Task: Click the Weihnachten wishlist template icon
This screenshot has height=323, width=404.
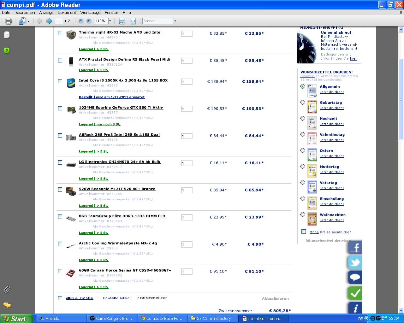Action: (x=312, y=219)
